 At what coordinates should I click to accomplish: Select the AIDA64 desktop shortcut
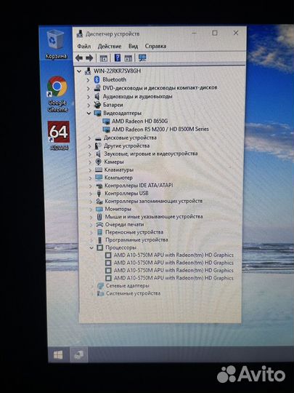click(59, 135)
